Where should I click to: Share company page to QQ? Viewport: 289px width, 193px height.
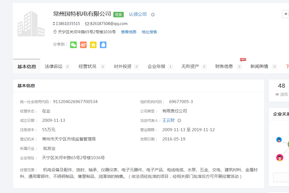coord(103,45)
